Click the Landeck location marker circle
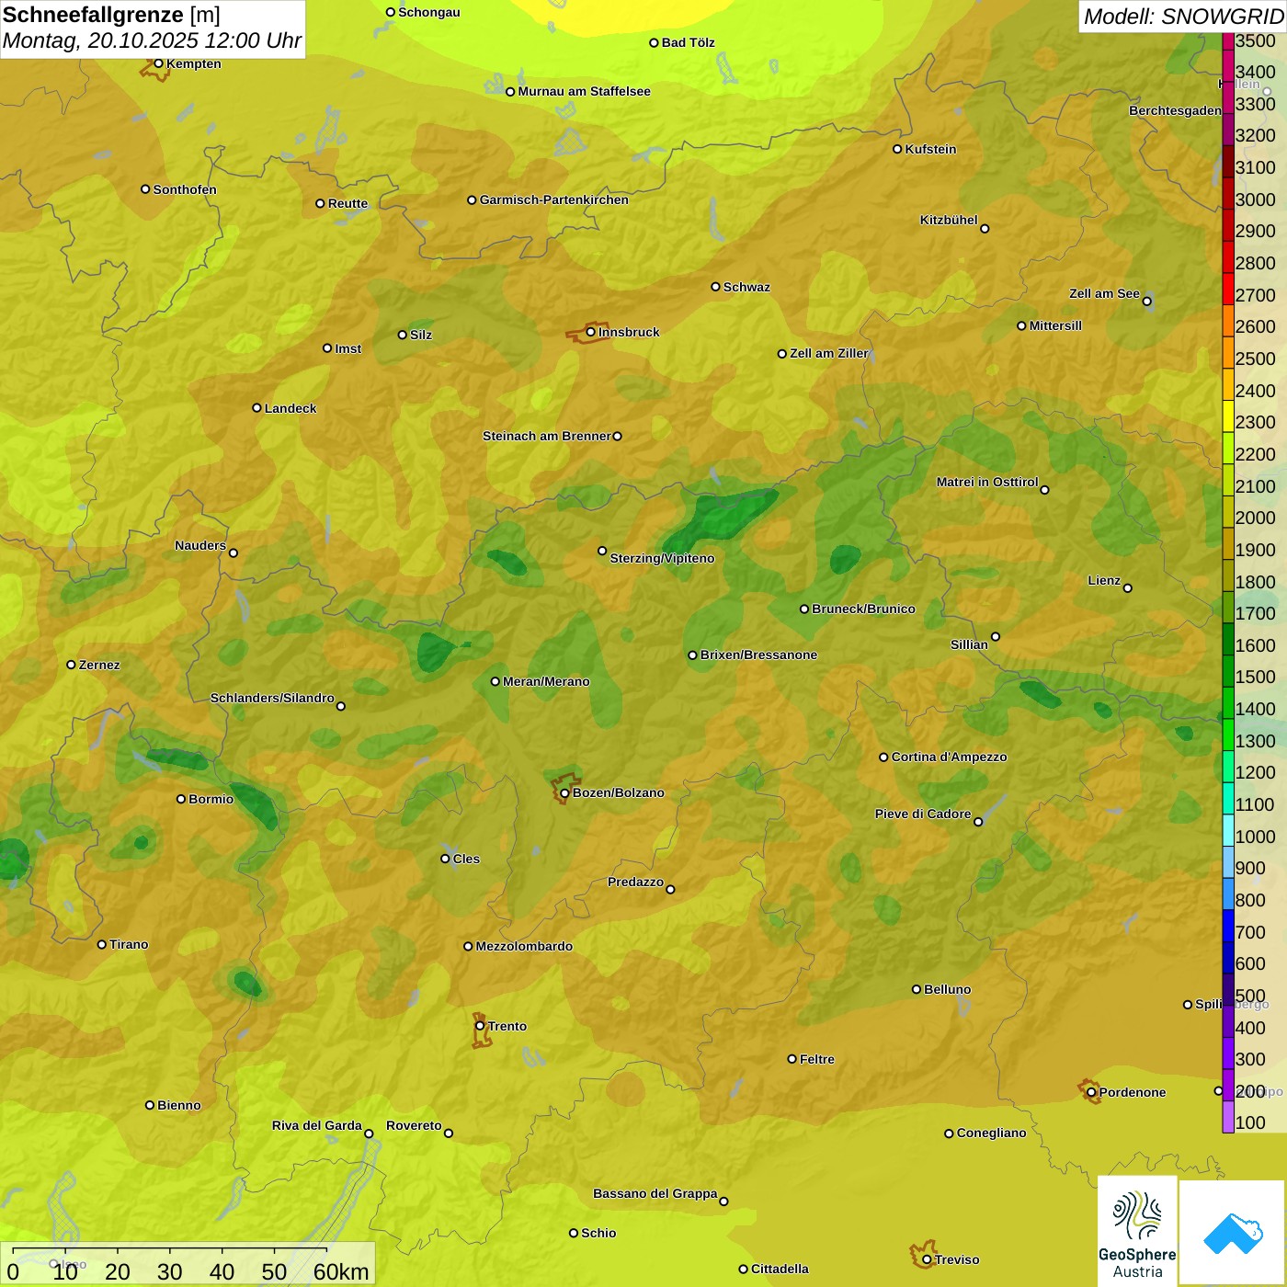Screen dimensions: 1287x1287 (256, 408)
